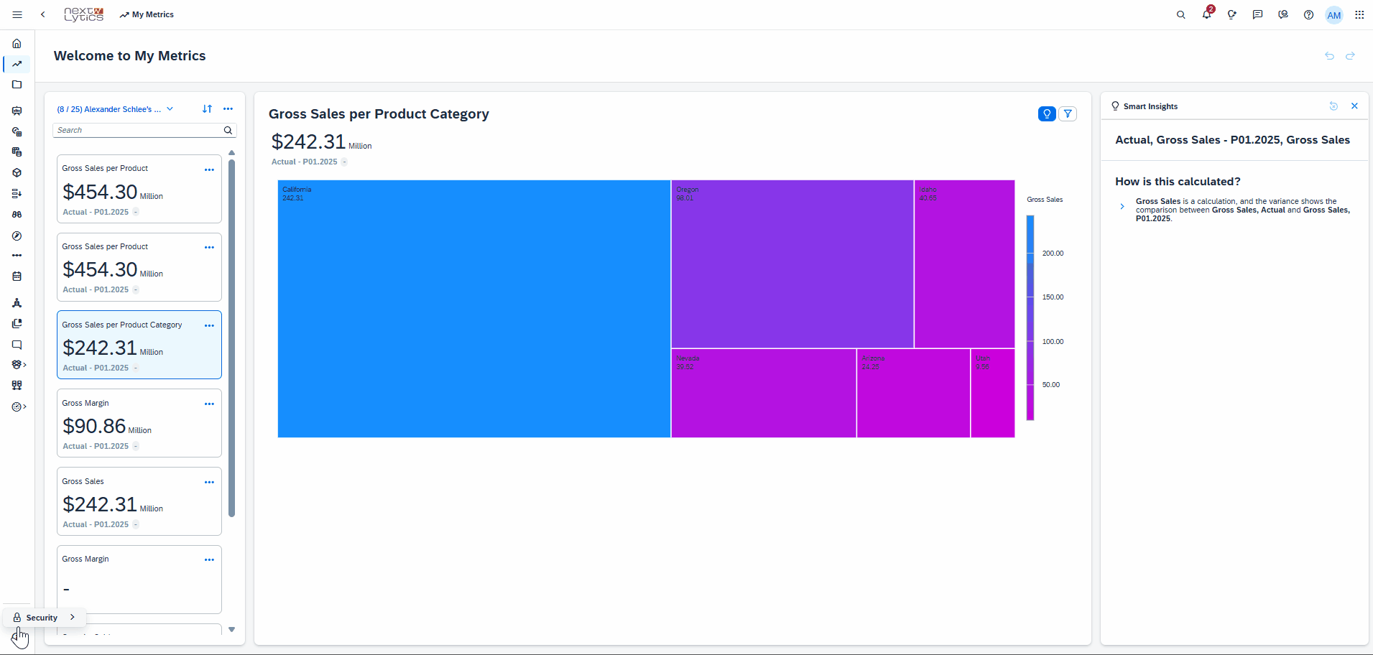Open the help question mark icon
The height and width of the screenshot is (655, 1373).
coord(1308,14)
